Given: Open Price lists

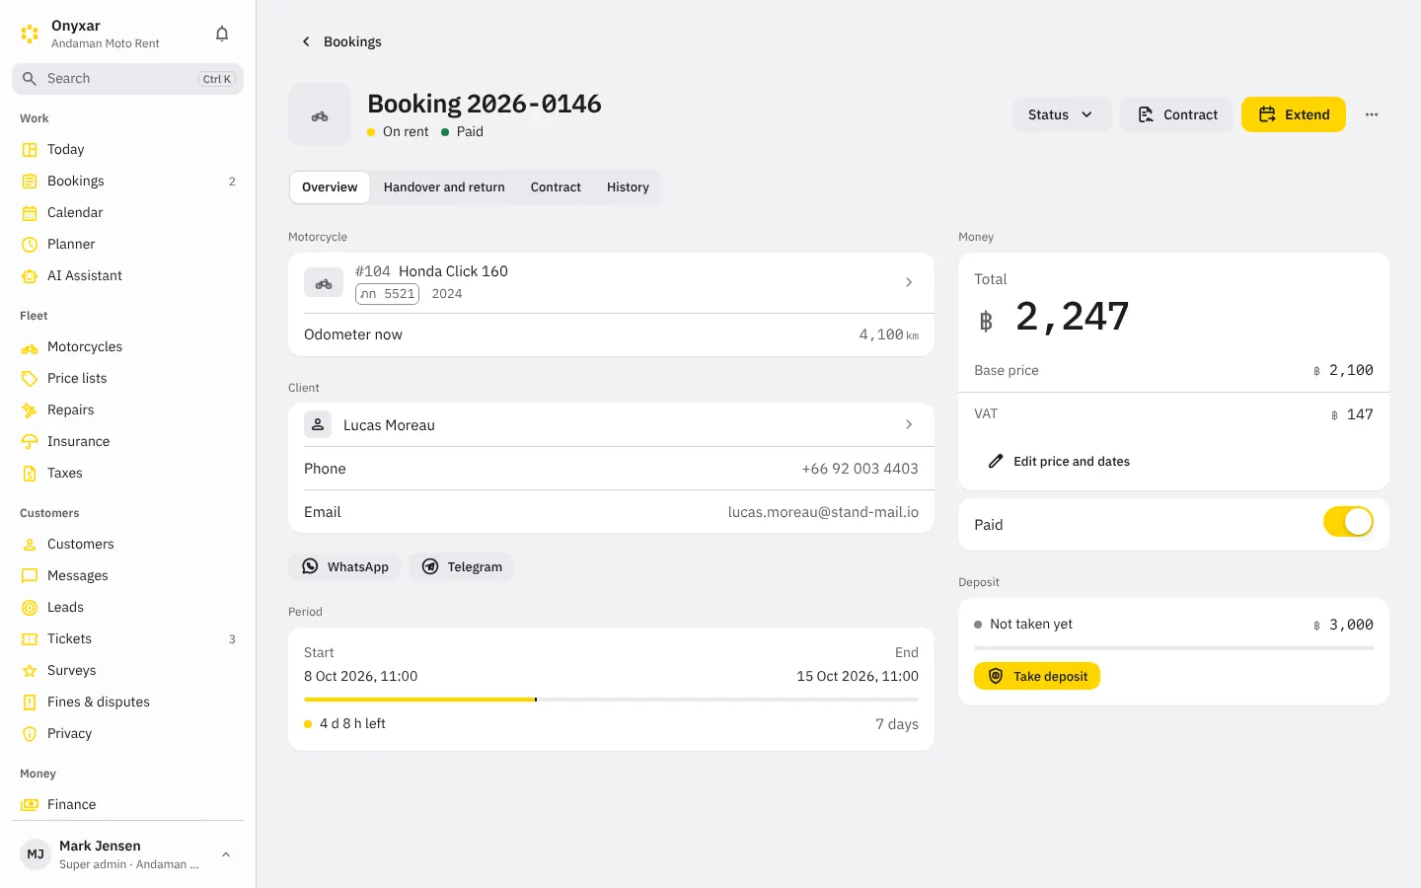Looking at the screenshot, I should (127, 379).
